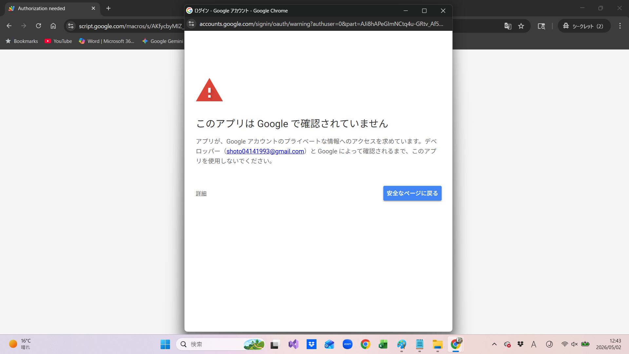Image resolution: width=629 pixels, height=354 pixels.
Task: Click the taskbar 検索 search box
Action: pyautogui.click(x=221, y=344)
